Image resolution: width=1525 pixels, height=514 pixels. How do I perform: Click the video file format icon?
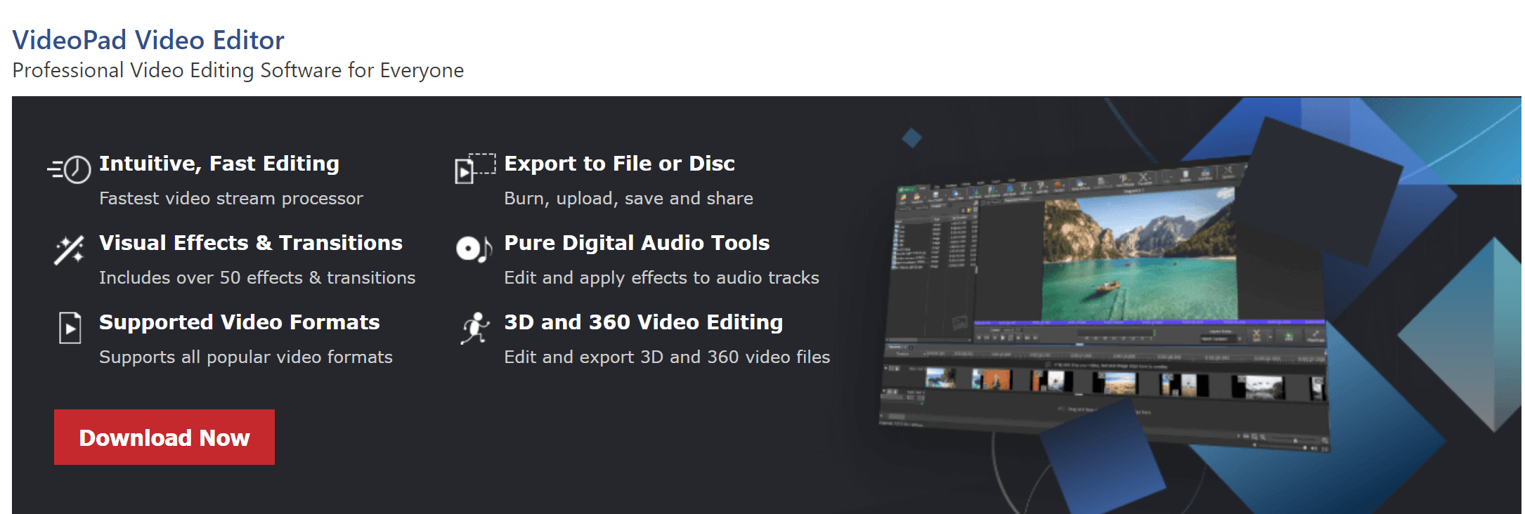(70, 328)
